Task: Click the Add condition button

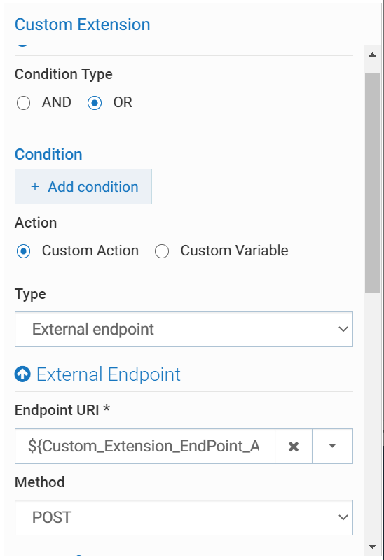Action: 83,186
